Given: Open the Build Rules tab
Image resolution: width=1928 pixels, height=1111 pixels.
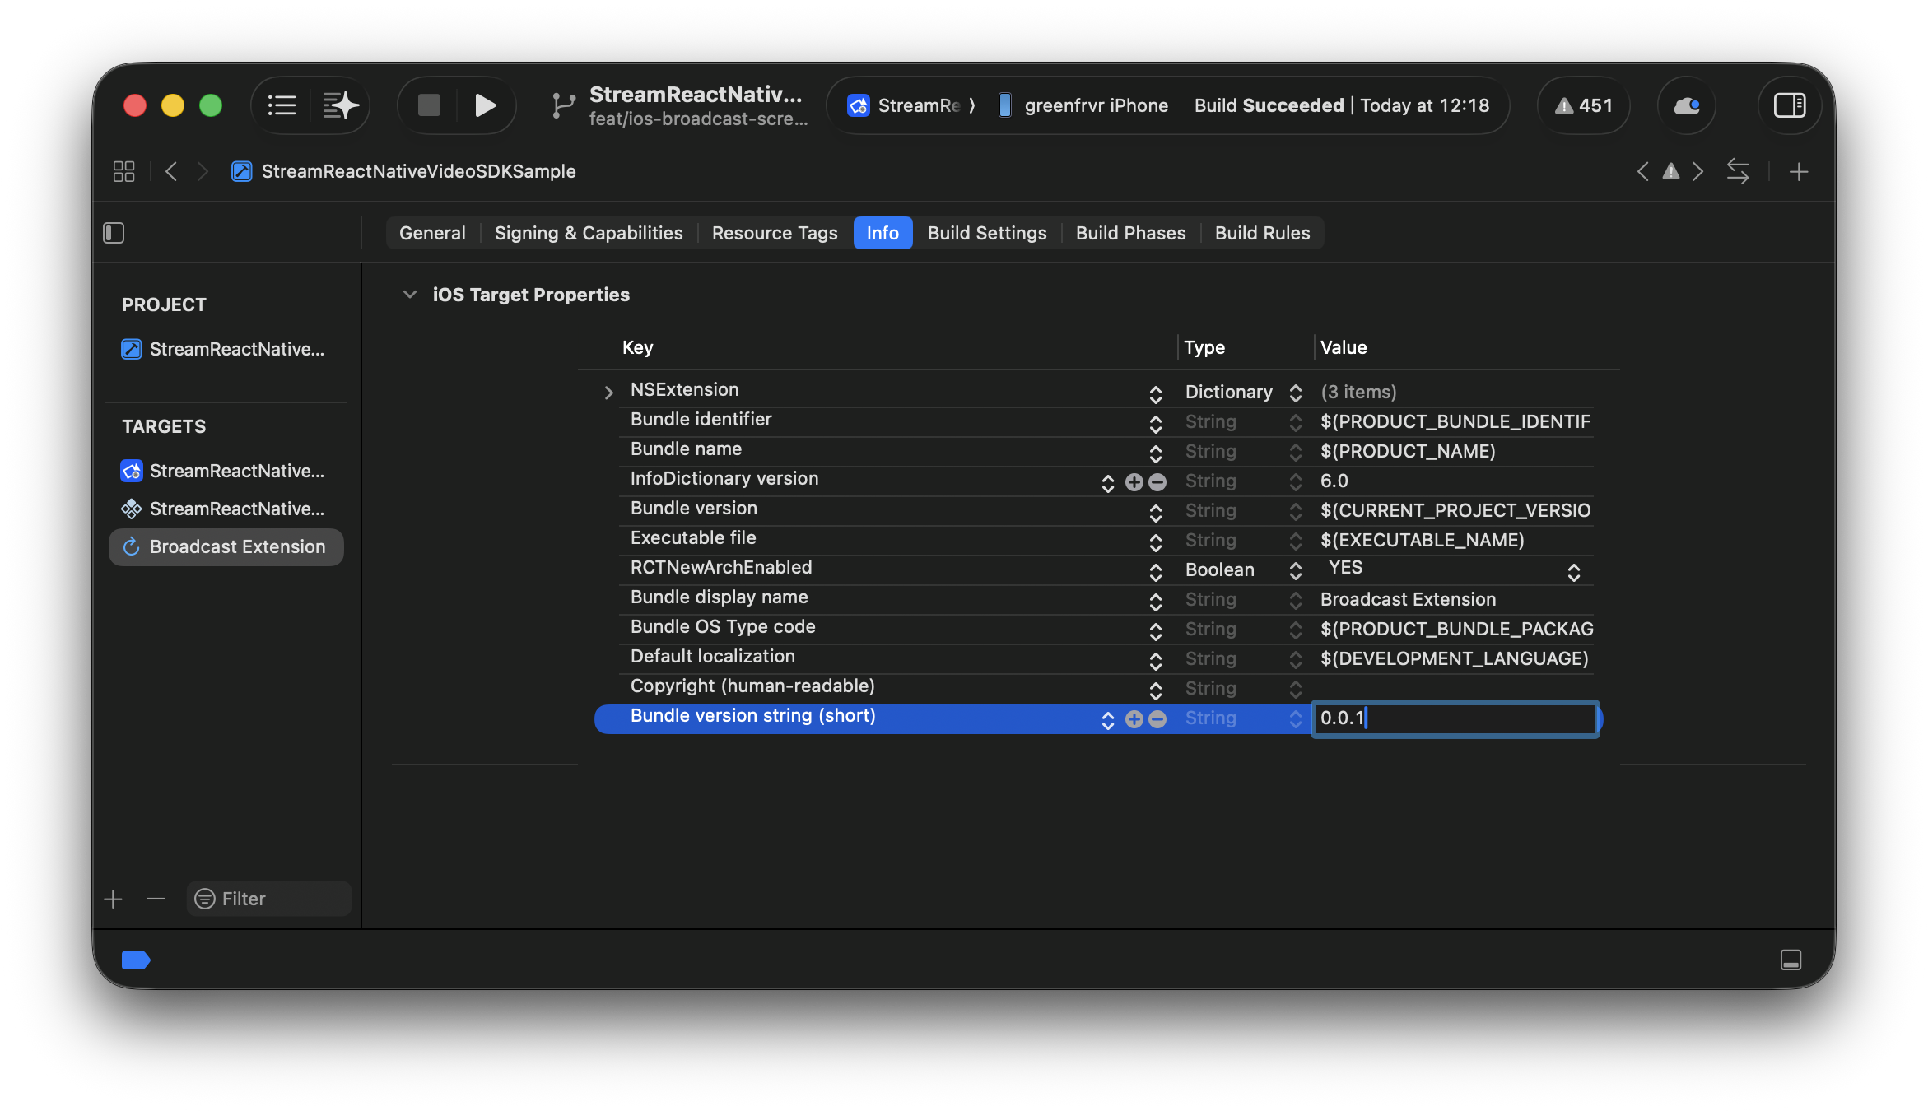Looking at the screenshot, I should [x=1262, y=233].
